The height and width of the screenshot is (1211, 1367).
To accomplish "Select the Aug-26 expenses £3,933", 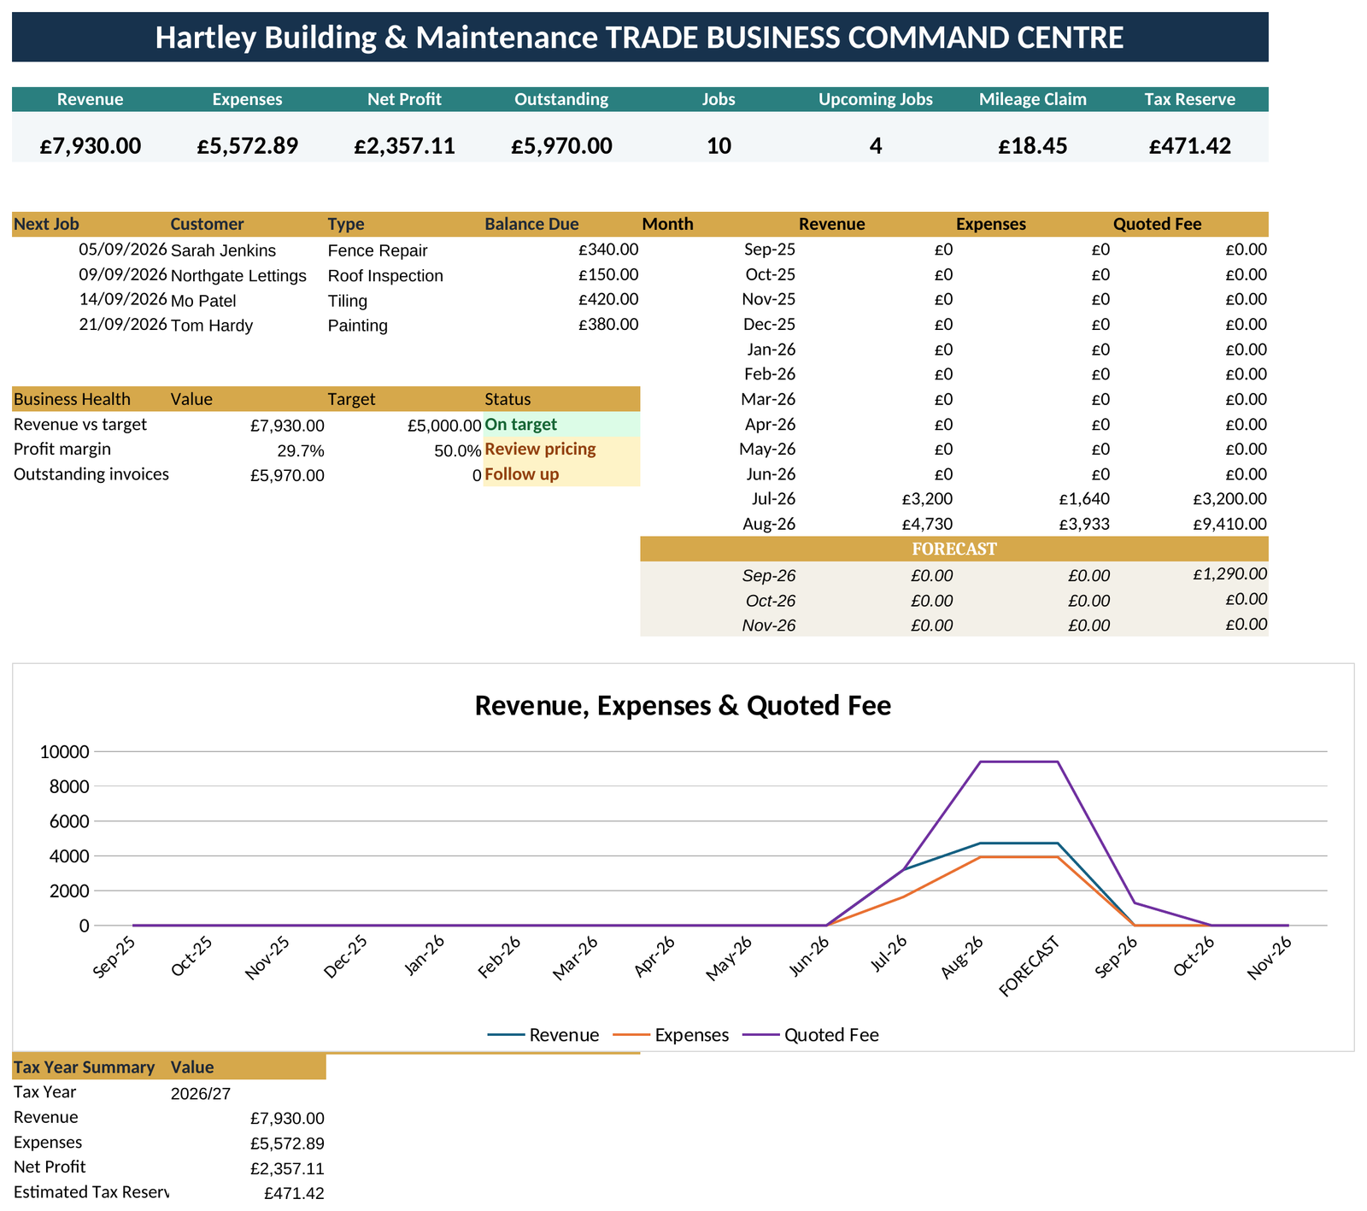I will (1084, 524).
